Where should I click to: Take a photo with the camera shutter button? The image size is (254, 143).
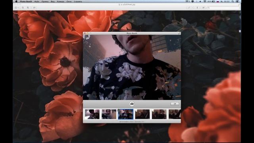[132, 104]
